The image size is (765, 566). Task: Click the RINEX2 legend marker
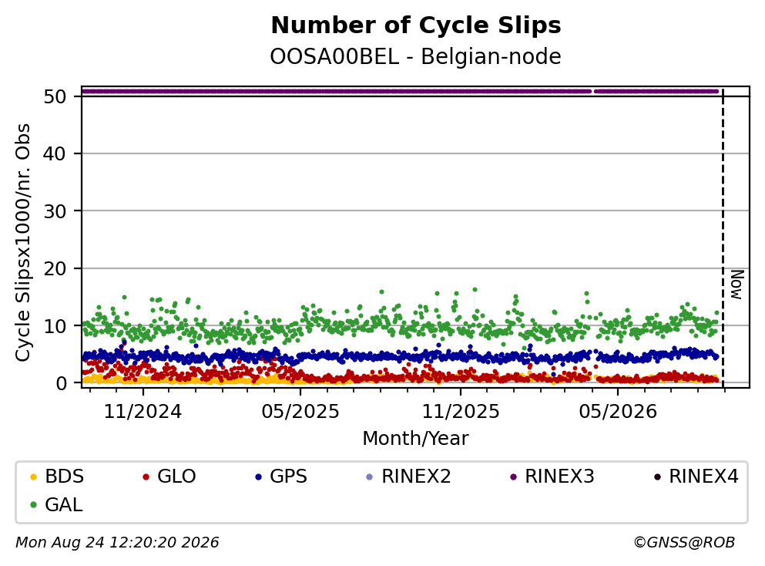(x=369, y=477)
